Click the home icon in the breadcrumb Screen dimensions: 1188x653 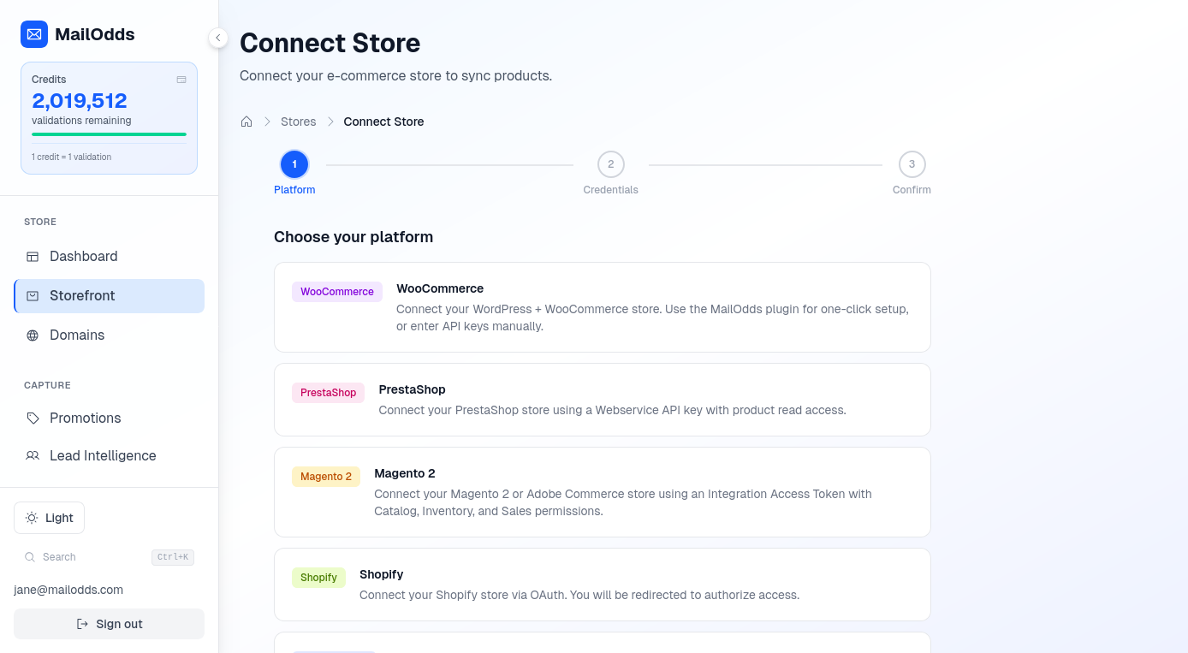tap(247, 122)
